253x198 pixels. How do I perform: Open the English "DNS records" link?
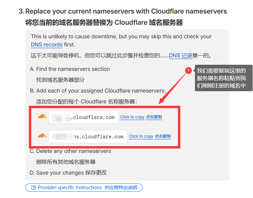pos(47,45)
